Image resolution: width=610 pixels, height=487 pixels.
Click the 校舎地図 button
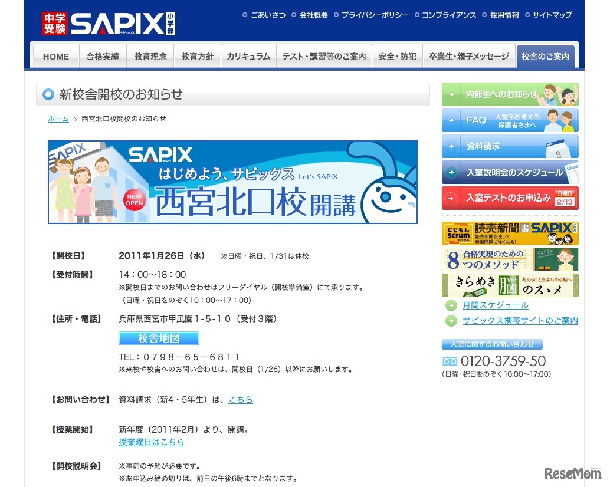point(159,338)
